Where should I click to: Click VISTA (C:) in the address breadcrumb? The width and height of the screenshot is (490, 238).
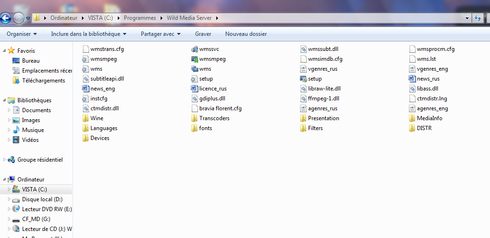click(100, 18)
